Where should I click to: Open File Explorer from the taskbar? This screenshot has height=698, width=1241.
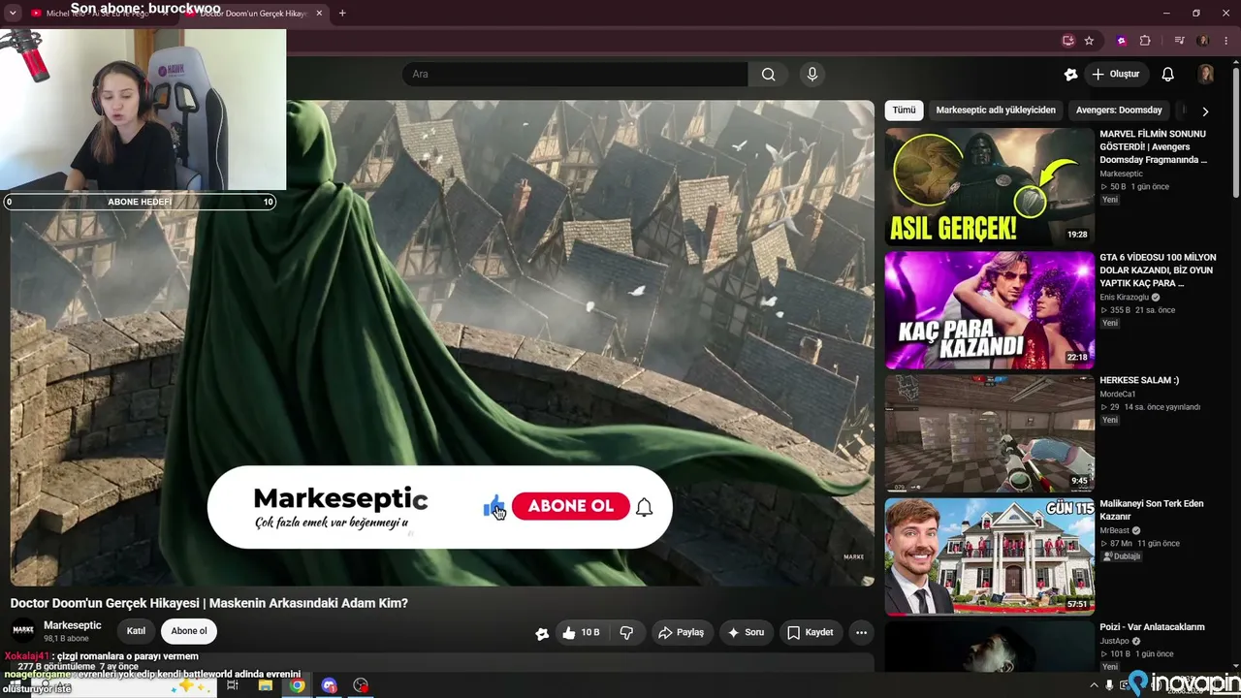pyautogui.click(x=265, y=685)
